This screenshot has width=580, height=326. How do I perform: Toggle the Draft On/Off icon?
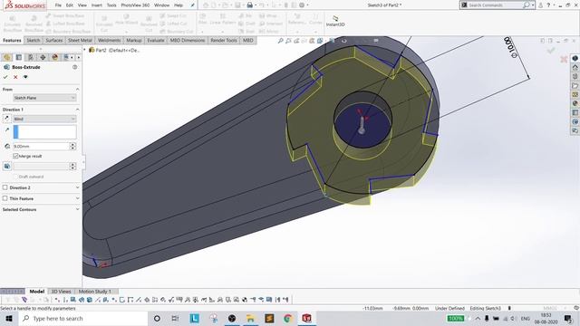click(x=6, y=167)
